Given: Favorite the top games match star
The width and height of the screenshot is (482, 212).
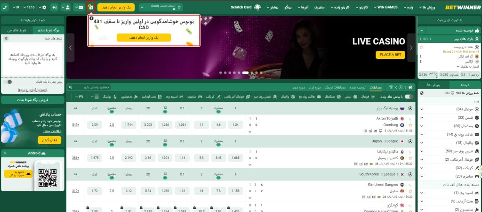Looking at the screenshot, I should [421, 47].
